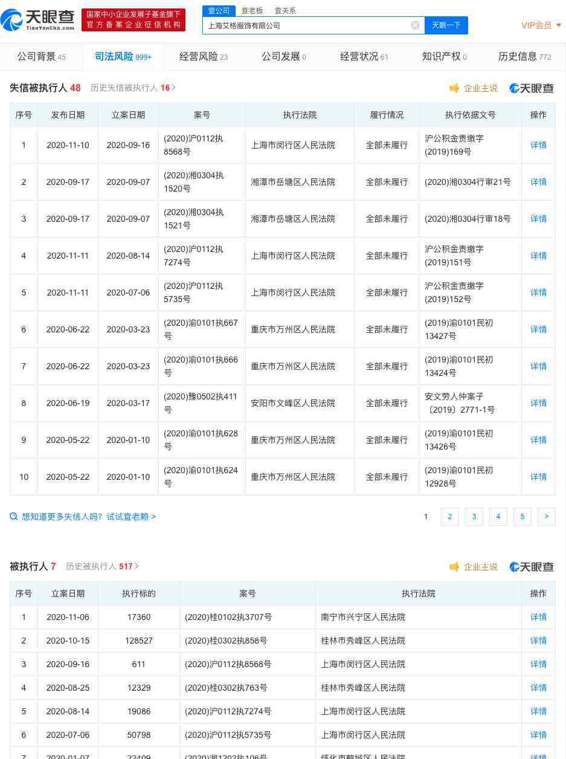Open the 公司背景 tab

tap(41, 56)
